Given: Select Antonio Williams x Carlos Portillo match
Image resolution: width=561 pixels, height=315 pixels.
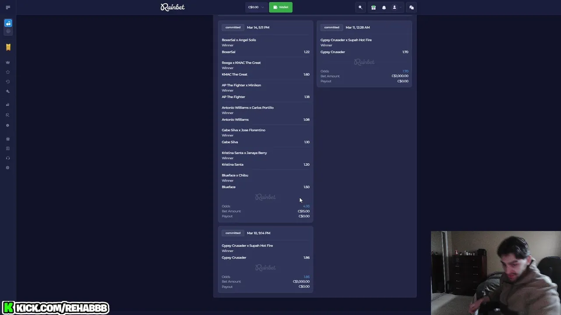Looking at the screenshot, I should [x=248, y=108].
